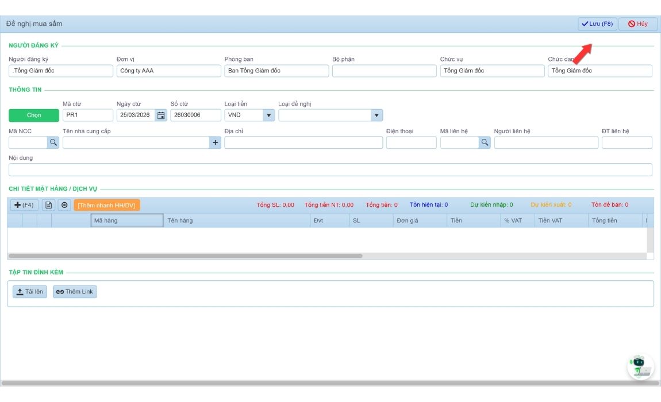Open the Ngày ctừ calendar picker
The width and height of the screenshot is (661, 402).
click(x=161, y=115)
